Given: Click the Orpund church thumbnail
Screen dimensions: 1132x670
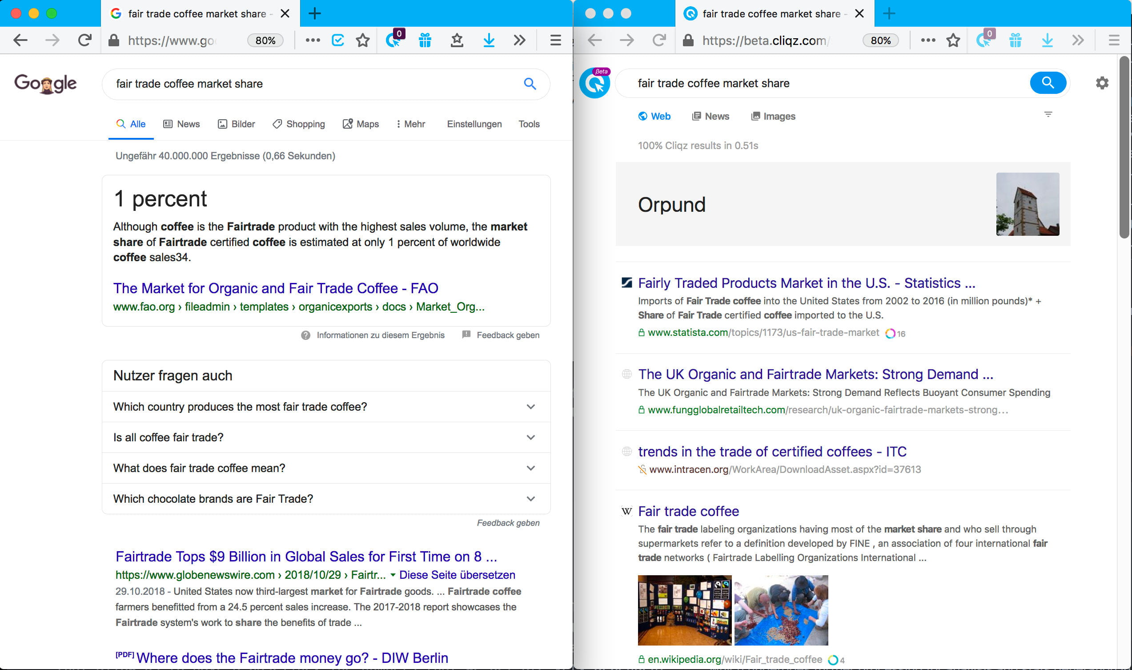Looking at the screenshot, I should pyautogui.click(x=1028, y=204).
